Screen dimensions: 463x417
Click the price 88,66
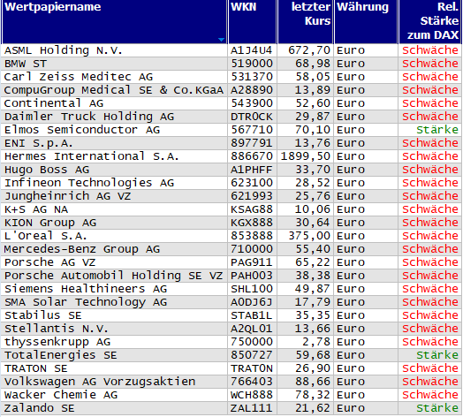(x=313, y=382)
